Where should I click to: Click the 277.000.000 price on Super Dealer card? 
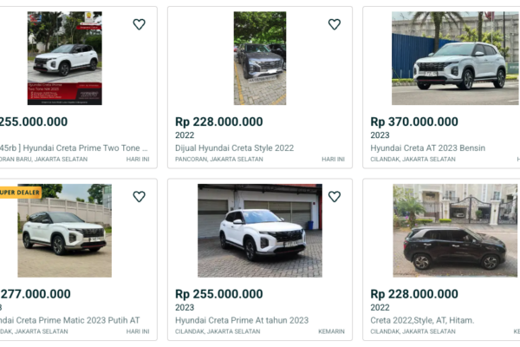click(x=35, y=295)
